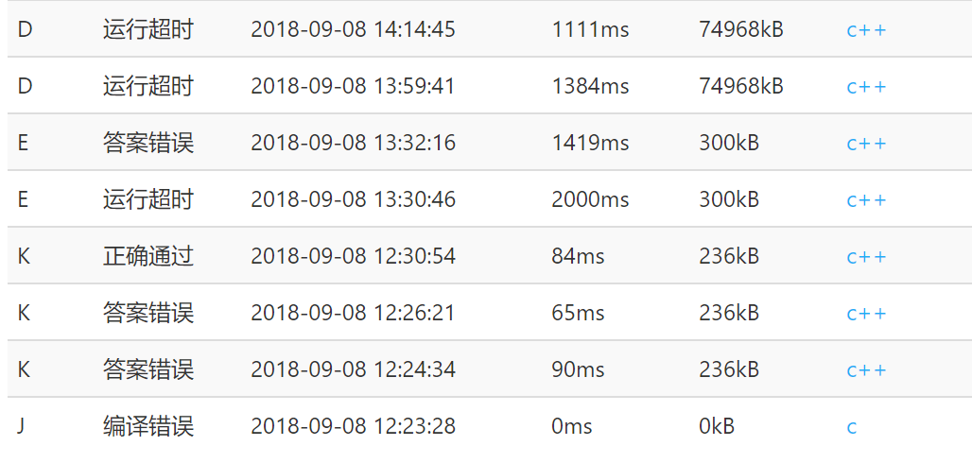This screenshot has width=972, height=463.
Task: Click the 0kB memory value
Action: (x=717, y=426)
